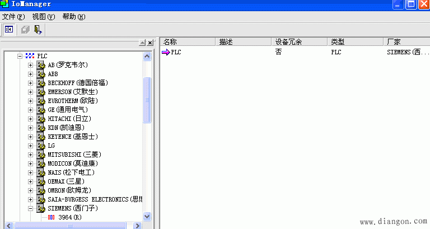Select the KDN (凯迪恩) tree label
Screen dimensions: 430x229
pyautogui.click(x=66, y=128)
